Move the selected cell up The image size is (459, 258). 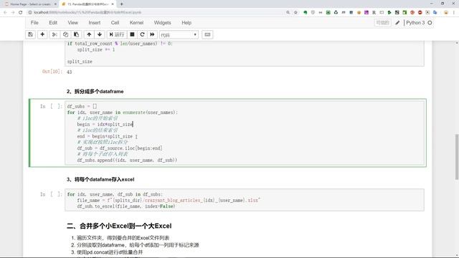(89, 34)
